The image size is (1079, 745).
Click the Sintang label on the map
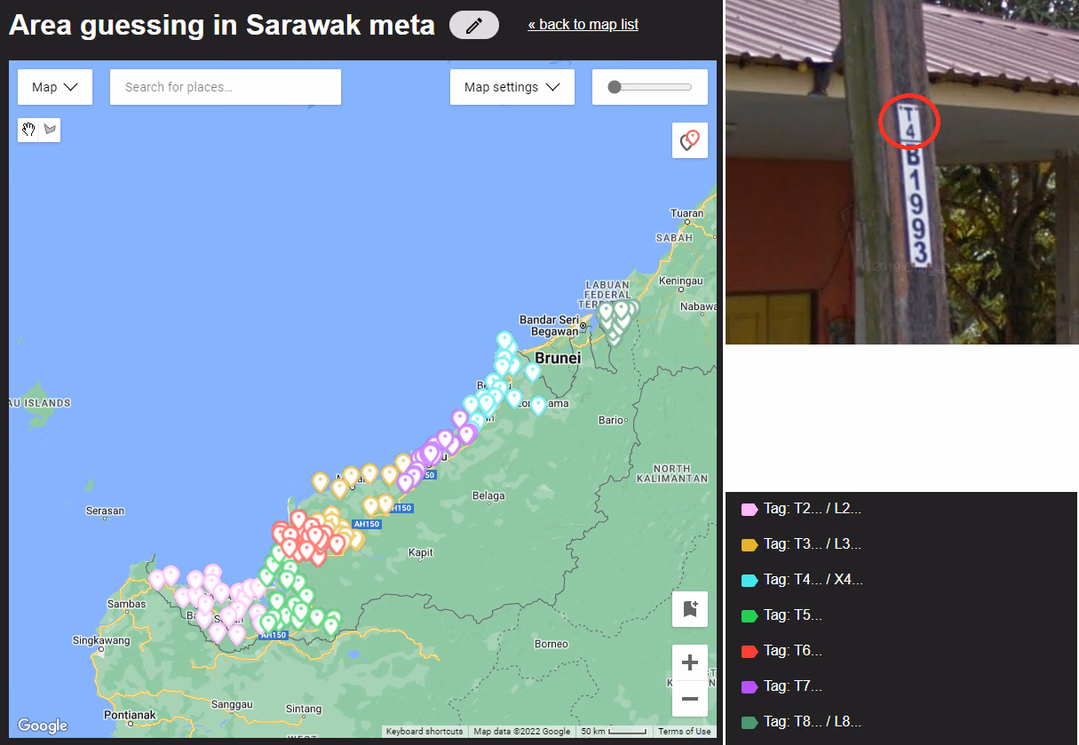304,709
